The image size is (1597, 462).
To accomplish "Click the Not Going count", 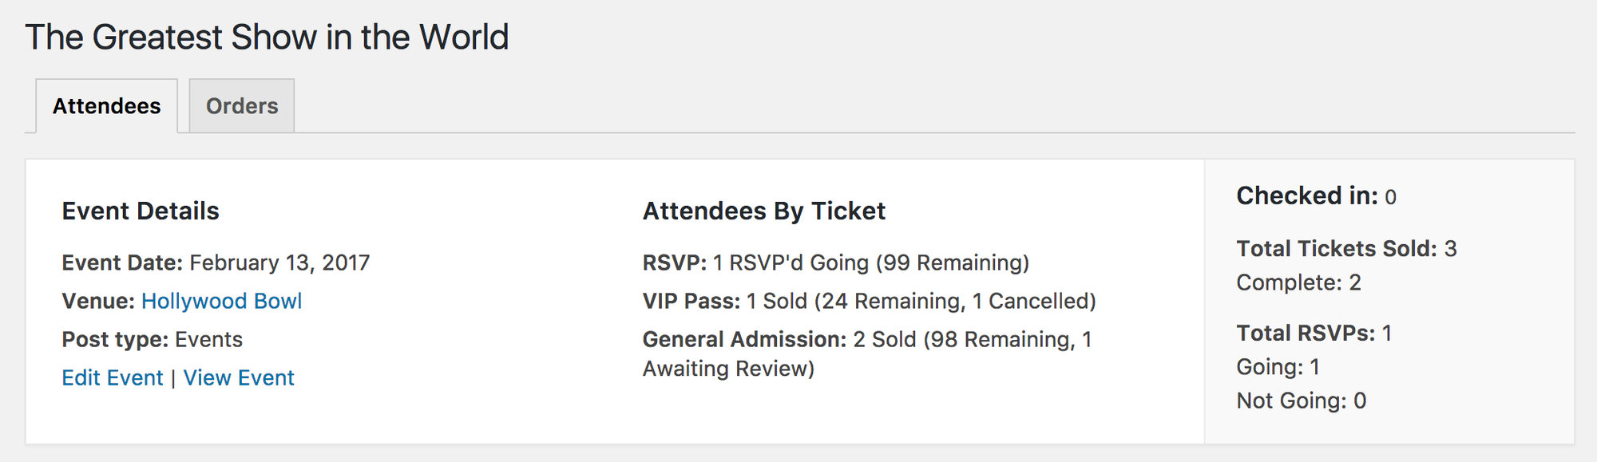I will [1300, 401].
